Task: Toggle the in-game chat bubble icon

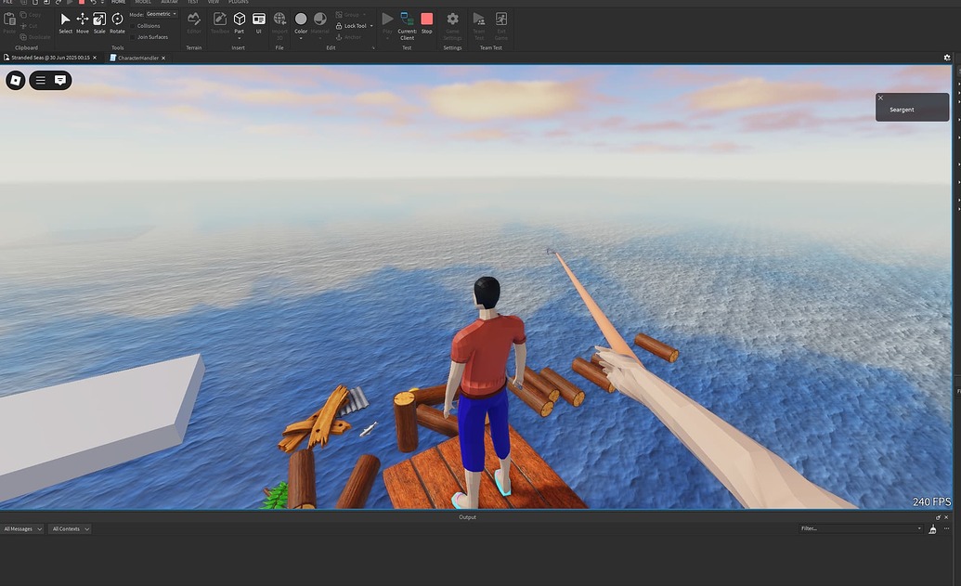Action: [x=60, y=80]
